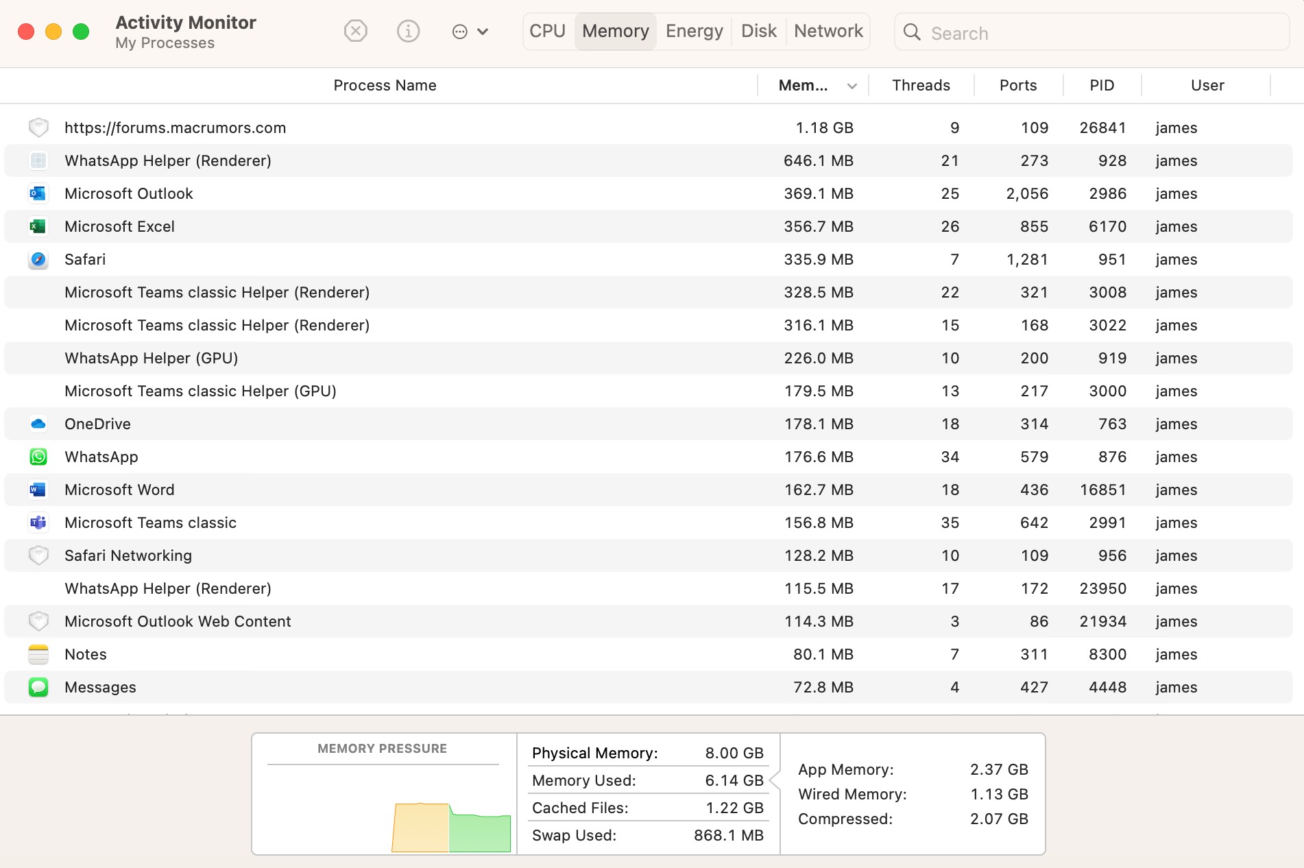Click the stop process X icon
This screenshot has height=868, width=1304.
[x=355, y=32]
